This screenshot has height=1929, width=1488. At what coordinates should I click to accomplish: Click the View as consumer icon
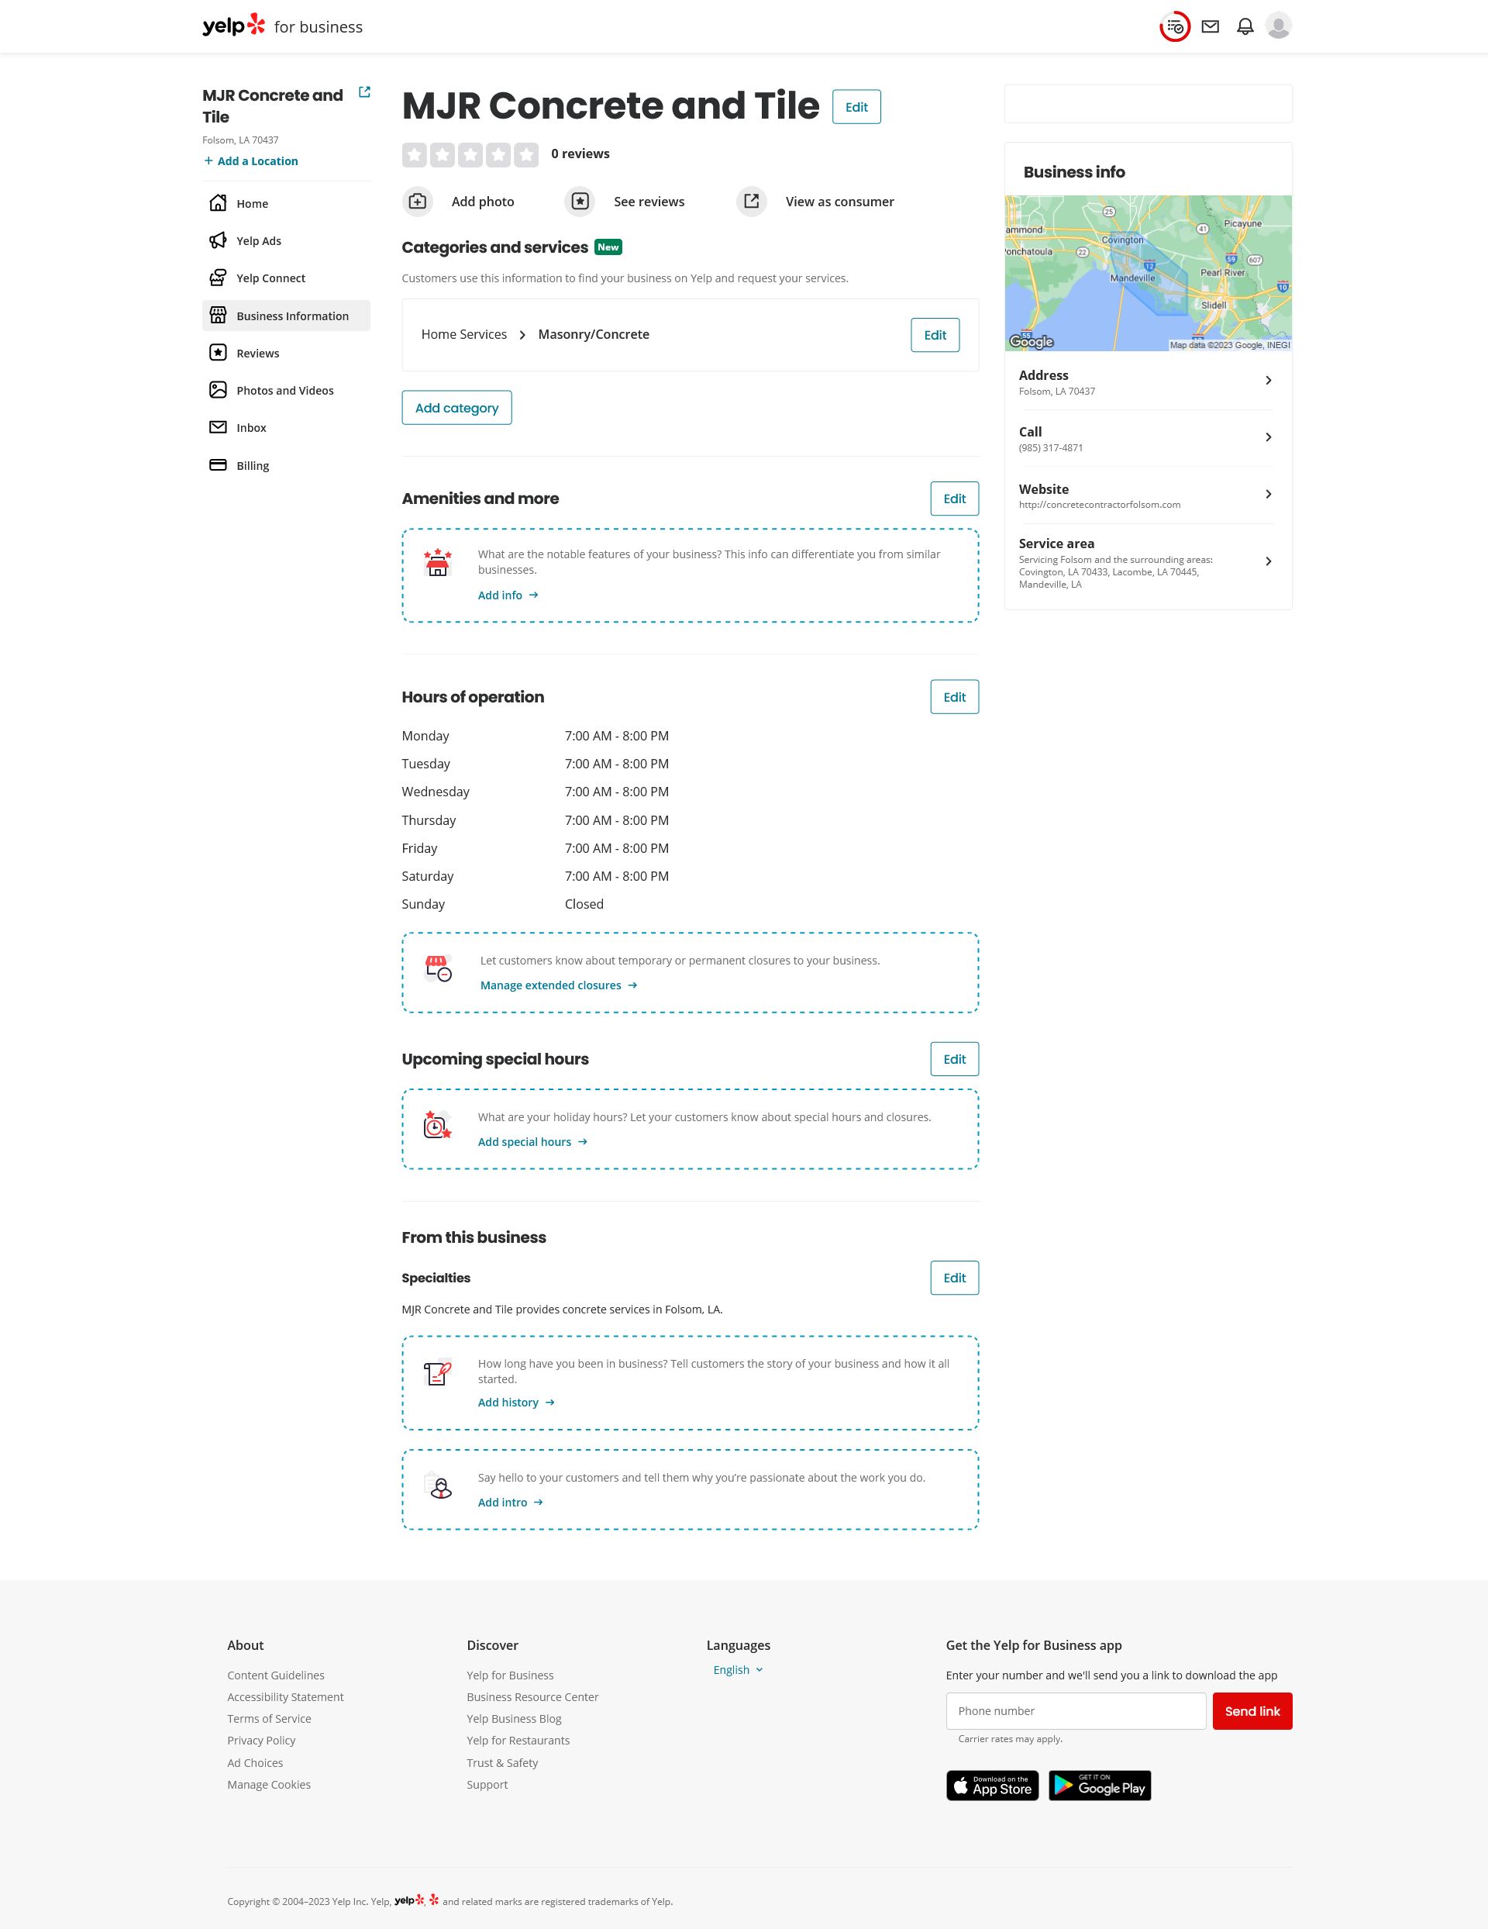click(752, 202)
